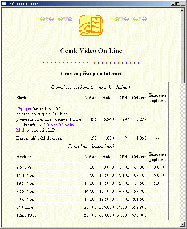Image resolution: width=187 pixels, height=229 pixels.
Task: Click the '8.000' setup fee cell
Action: click(158, 183)
